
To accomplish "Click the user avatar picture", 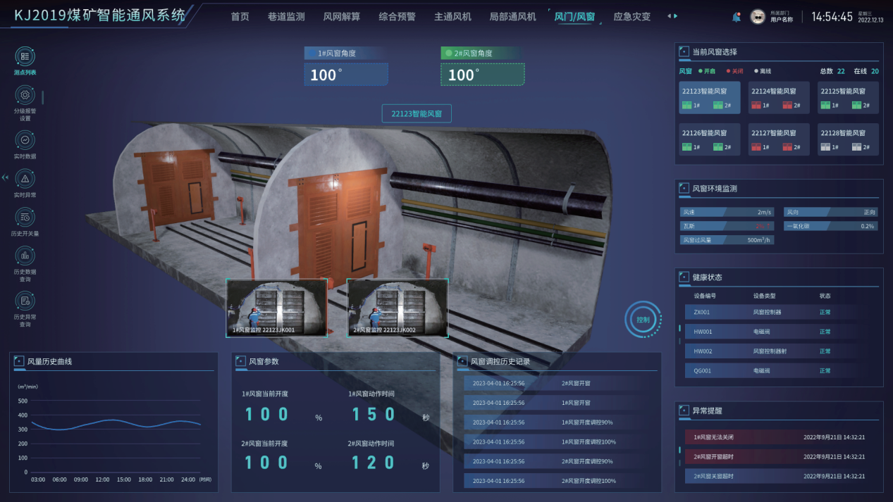I will tap(758, 17).
